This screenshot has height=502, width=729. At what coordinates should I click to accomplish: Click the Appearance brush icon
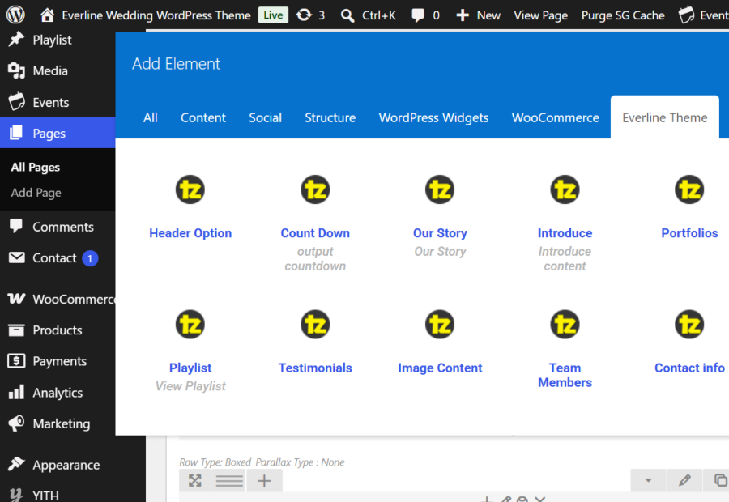point(16,464)
